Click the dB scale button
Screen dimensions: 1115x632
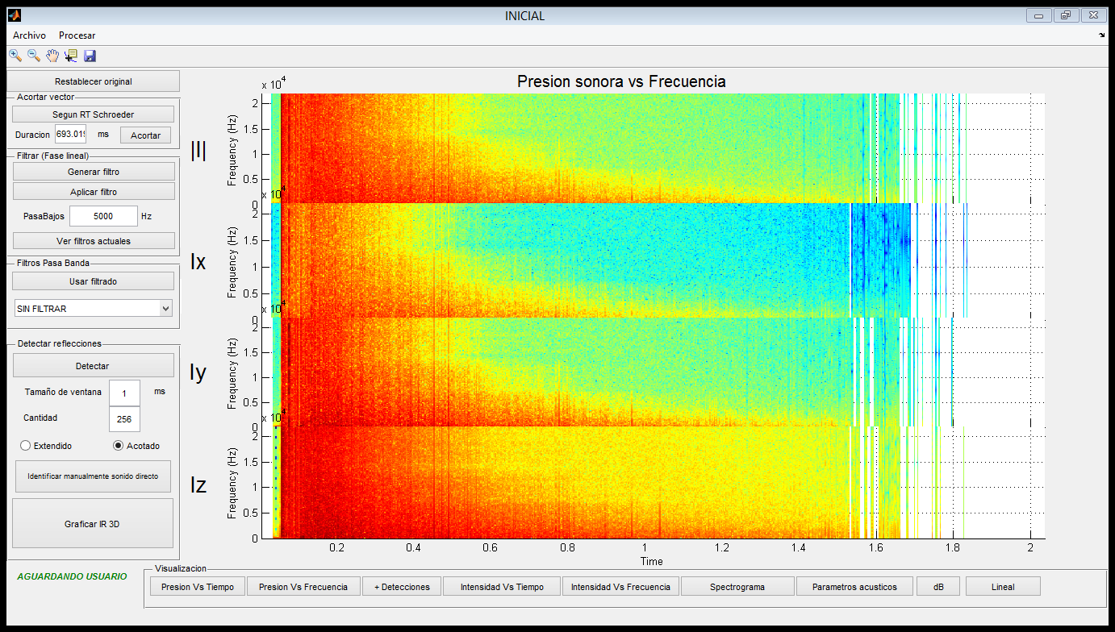(x=938, y=587)
